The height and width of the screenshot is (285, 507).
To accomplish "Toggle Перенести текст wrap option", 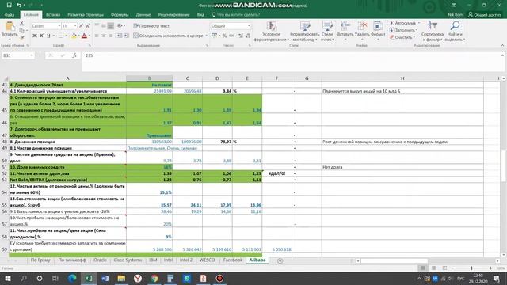I will tap(151, 26).
